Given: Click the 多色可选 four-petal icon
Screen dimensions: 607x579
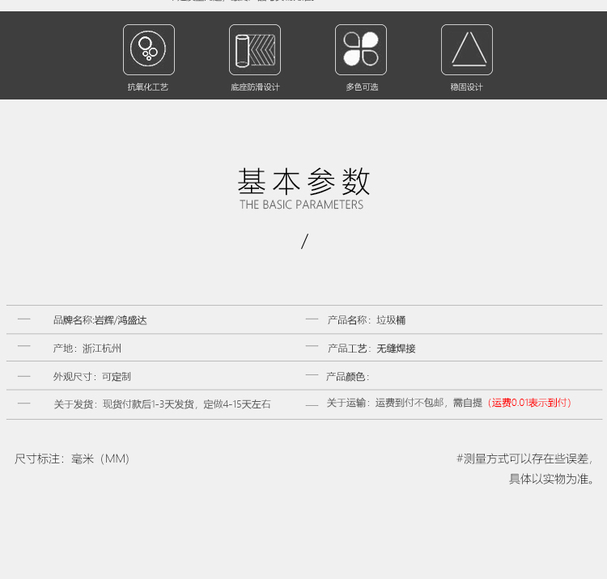Looking at the screenshot, I should point(361,49).
